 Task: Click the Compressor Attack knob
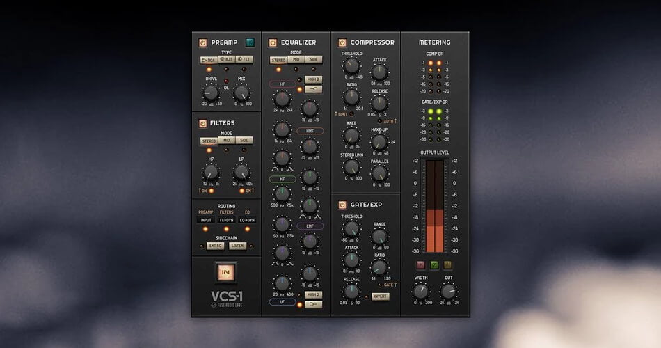[x=379, y=72]
